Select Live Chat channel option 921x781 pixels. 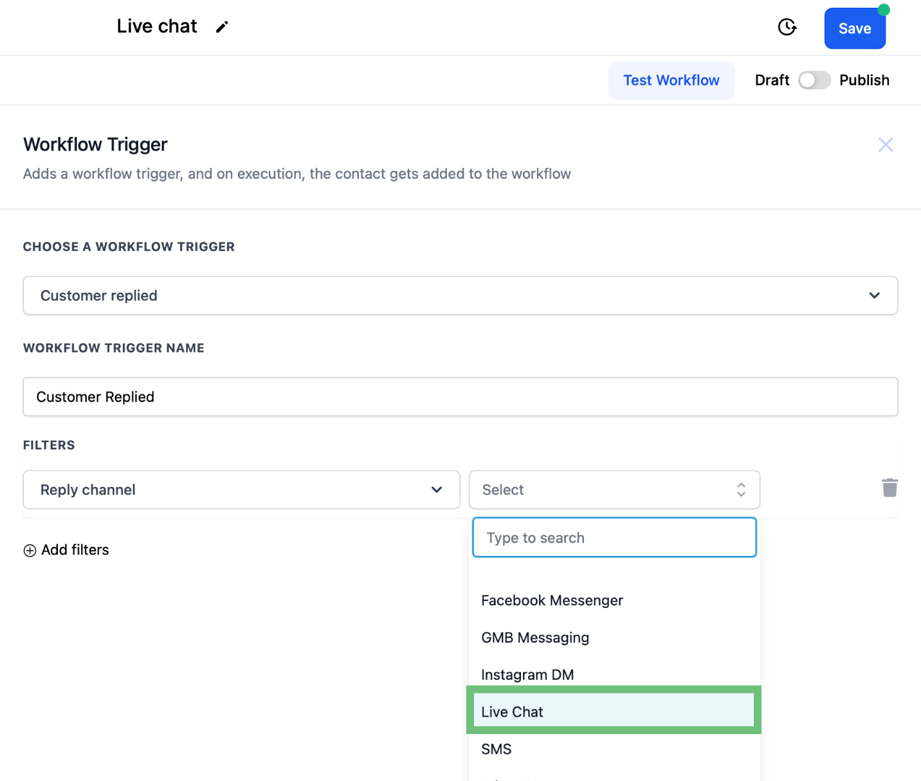(614, 712)
